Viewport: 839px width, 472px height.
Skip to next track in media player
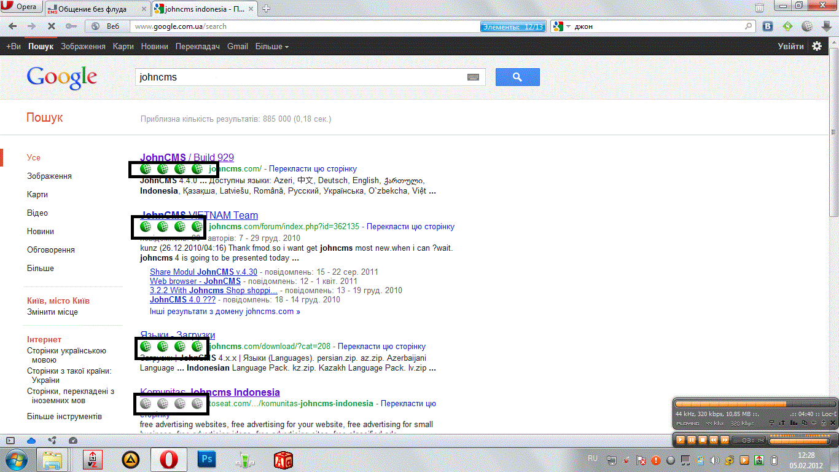click(724, 440)
